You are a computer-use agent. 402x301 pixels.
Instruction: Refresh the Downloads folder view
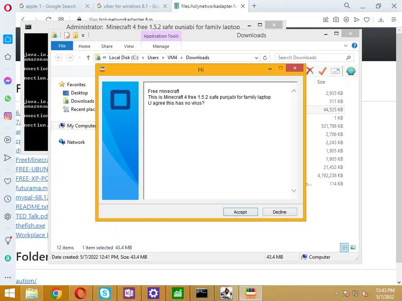point(265,58)
